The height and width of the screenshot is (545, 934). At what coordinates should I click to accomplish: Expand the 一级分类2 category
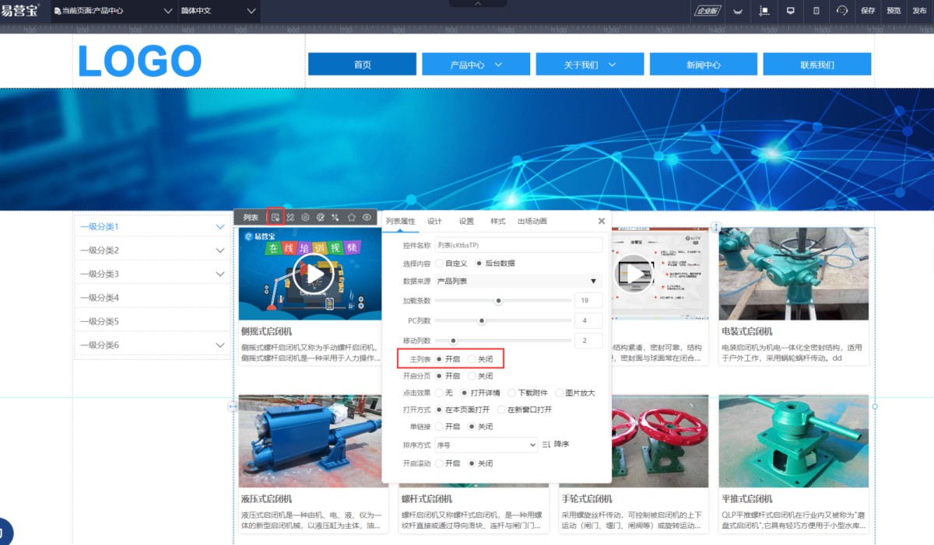(220, 250)
